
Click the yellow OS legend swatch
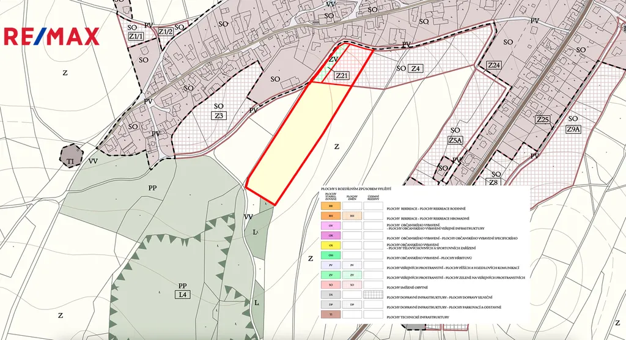pyautogui.click(x=331, y=245)
